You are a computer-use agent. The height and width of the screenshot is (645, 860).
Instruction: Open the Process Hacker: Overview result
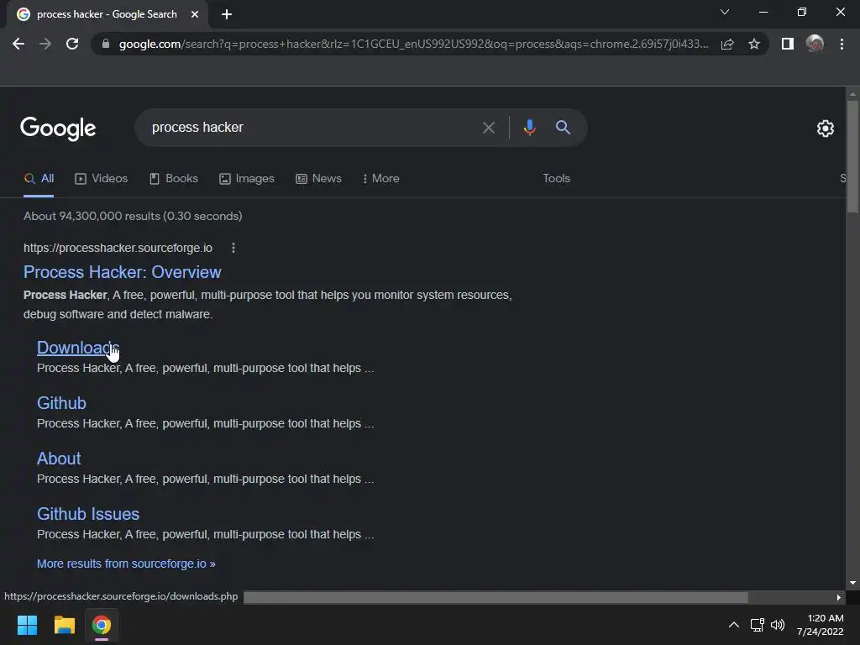tap(123, 272)
